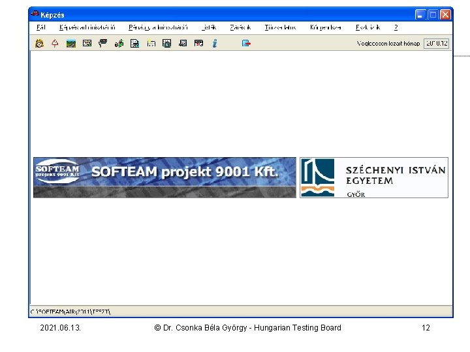Open the Törzsadatok menu

coord(280,27)
